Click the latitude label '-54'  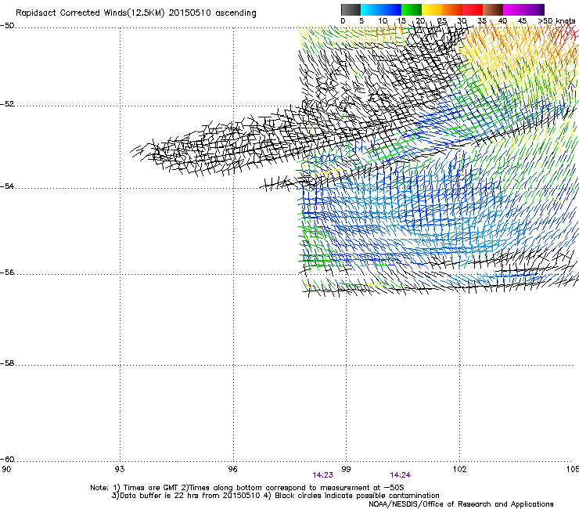point(7,186)
